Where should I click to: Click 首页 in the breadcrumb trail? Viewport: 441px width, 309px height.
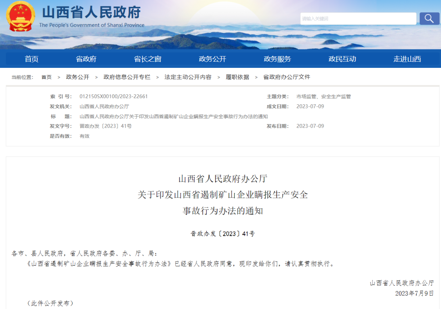[x=47, y=77]
